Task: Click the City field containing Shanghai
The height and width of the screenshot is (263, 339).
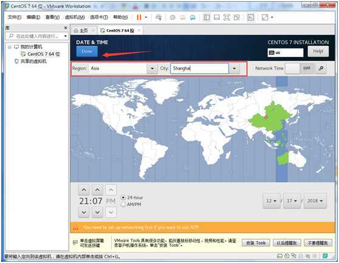Action: click(199, 68)
